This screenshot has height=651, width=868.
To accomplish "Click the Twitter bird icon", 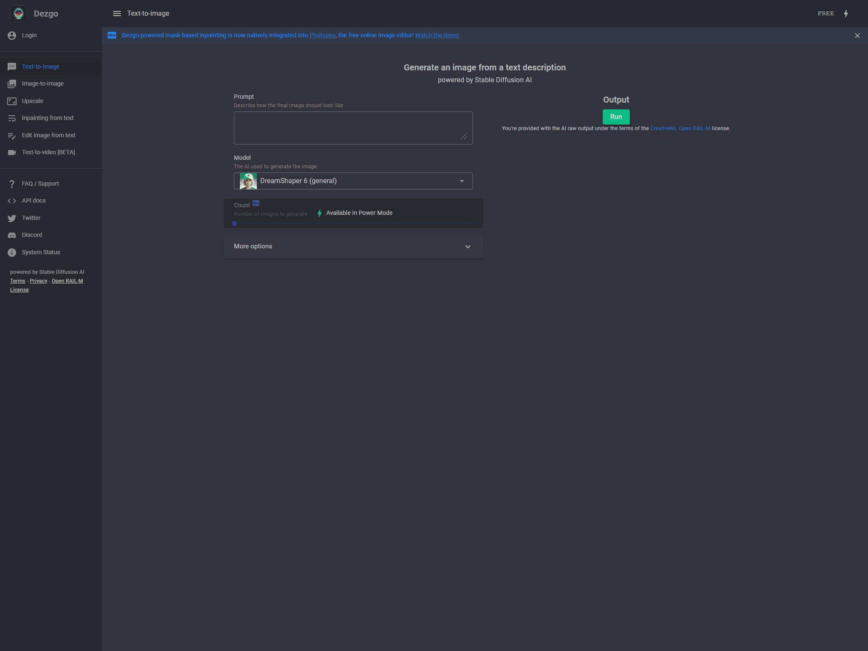I will click(12, 218).
